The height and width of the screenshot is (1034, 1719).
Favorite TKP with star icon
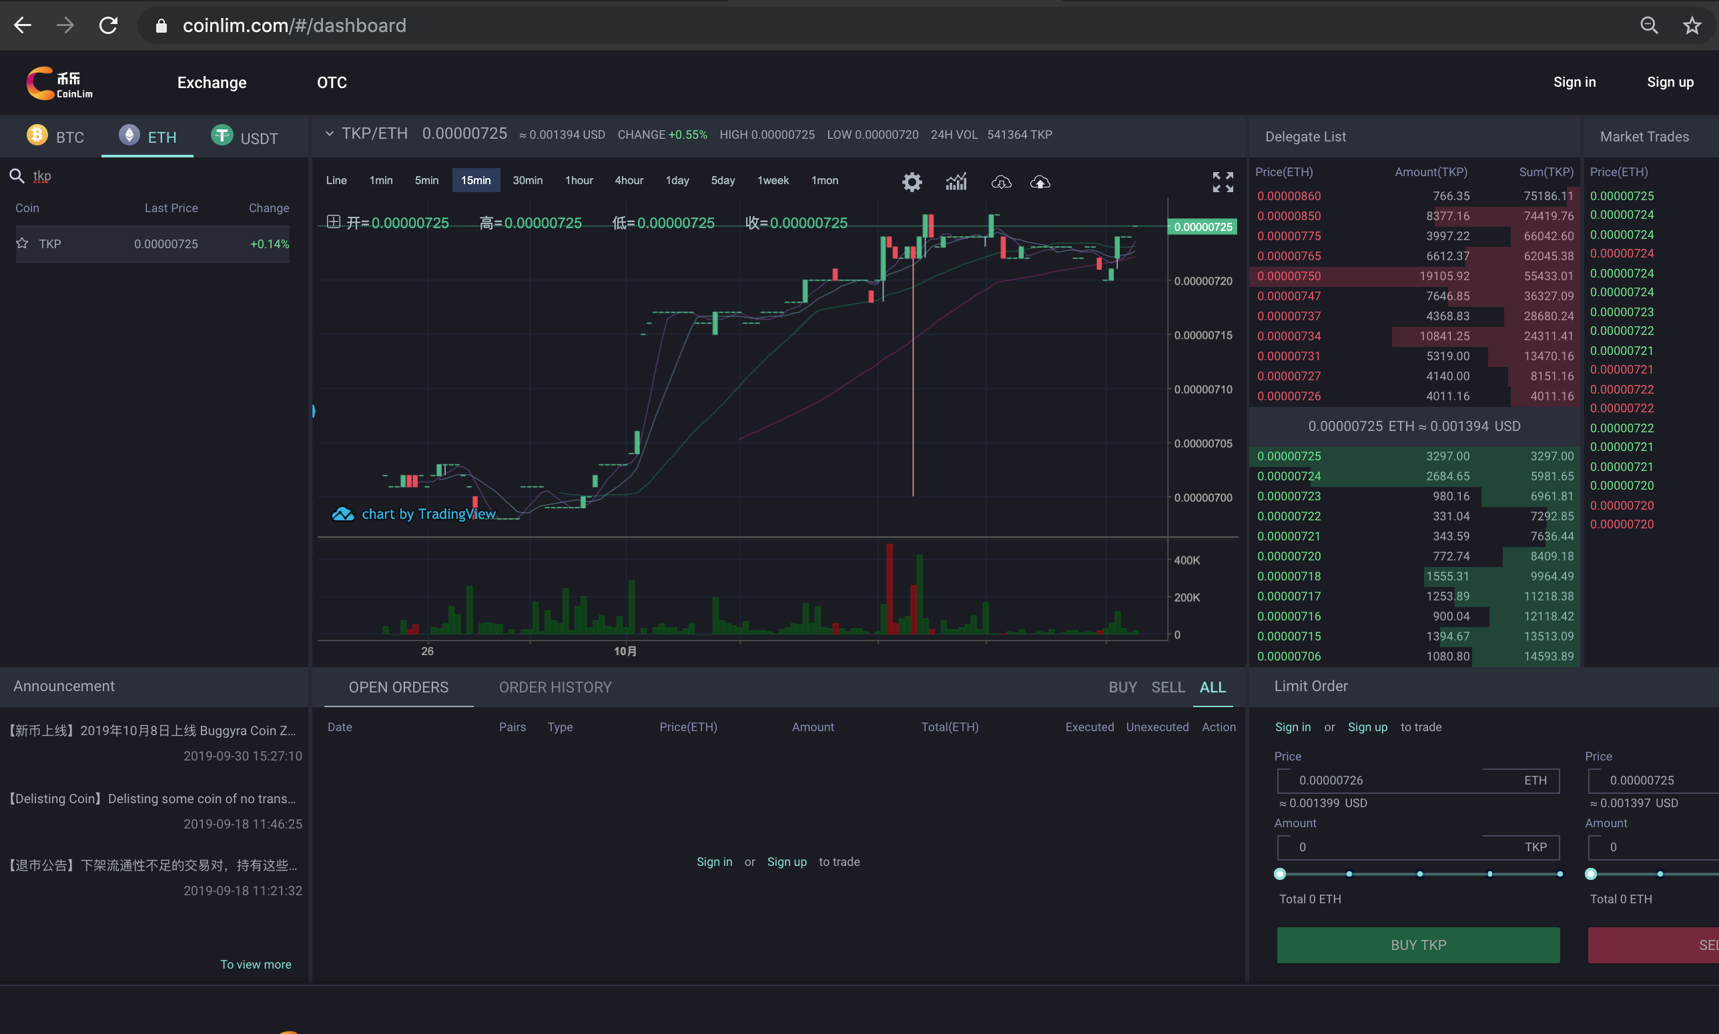point(22,243)
